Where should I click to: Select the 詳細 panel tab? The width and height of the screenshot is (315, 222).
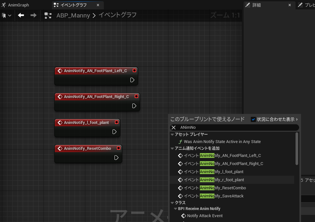[257, 5]
